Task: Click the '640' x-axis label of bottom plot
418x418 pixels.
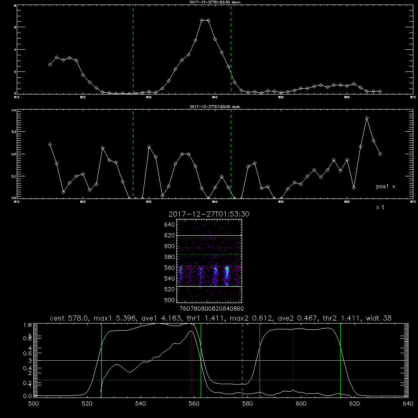Action: click(x=408, y=404)
